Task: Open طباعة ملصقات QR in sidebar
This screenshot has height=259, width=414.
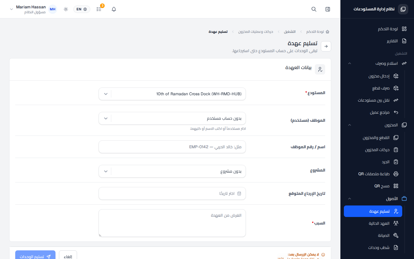Action: pos(373,174)
